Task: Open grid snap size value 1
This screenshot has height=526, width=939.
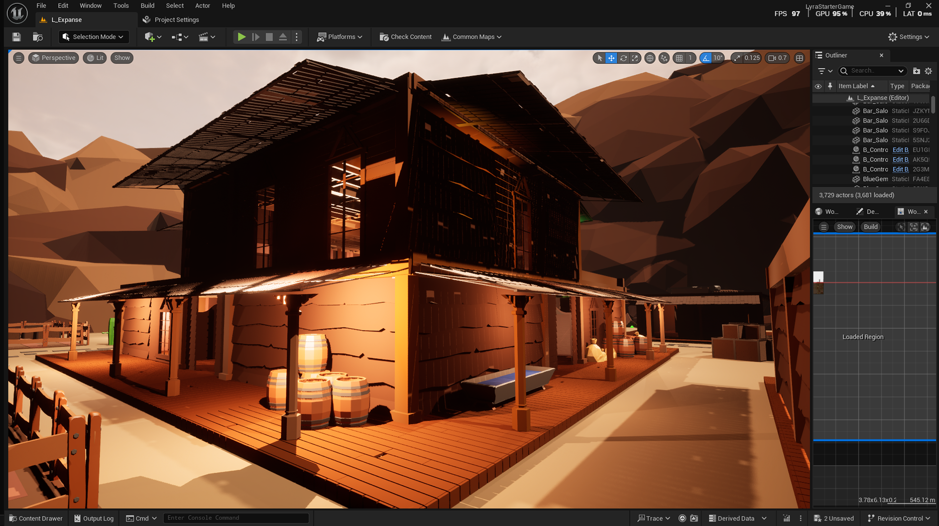Action: coord(690,58)
